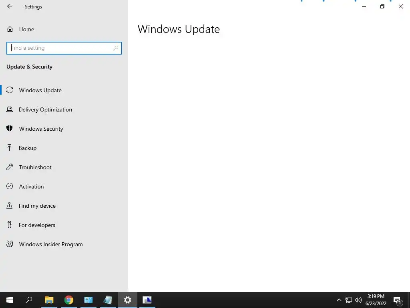Click the house icon beside Home
Viewport: 410px width, 308px height.
tap(10, 29)
